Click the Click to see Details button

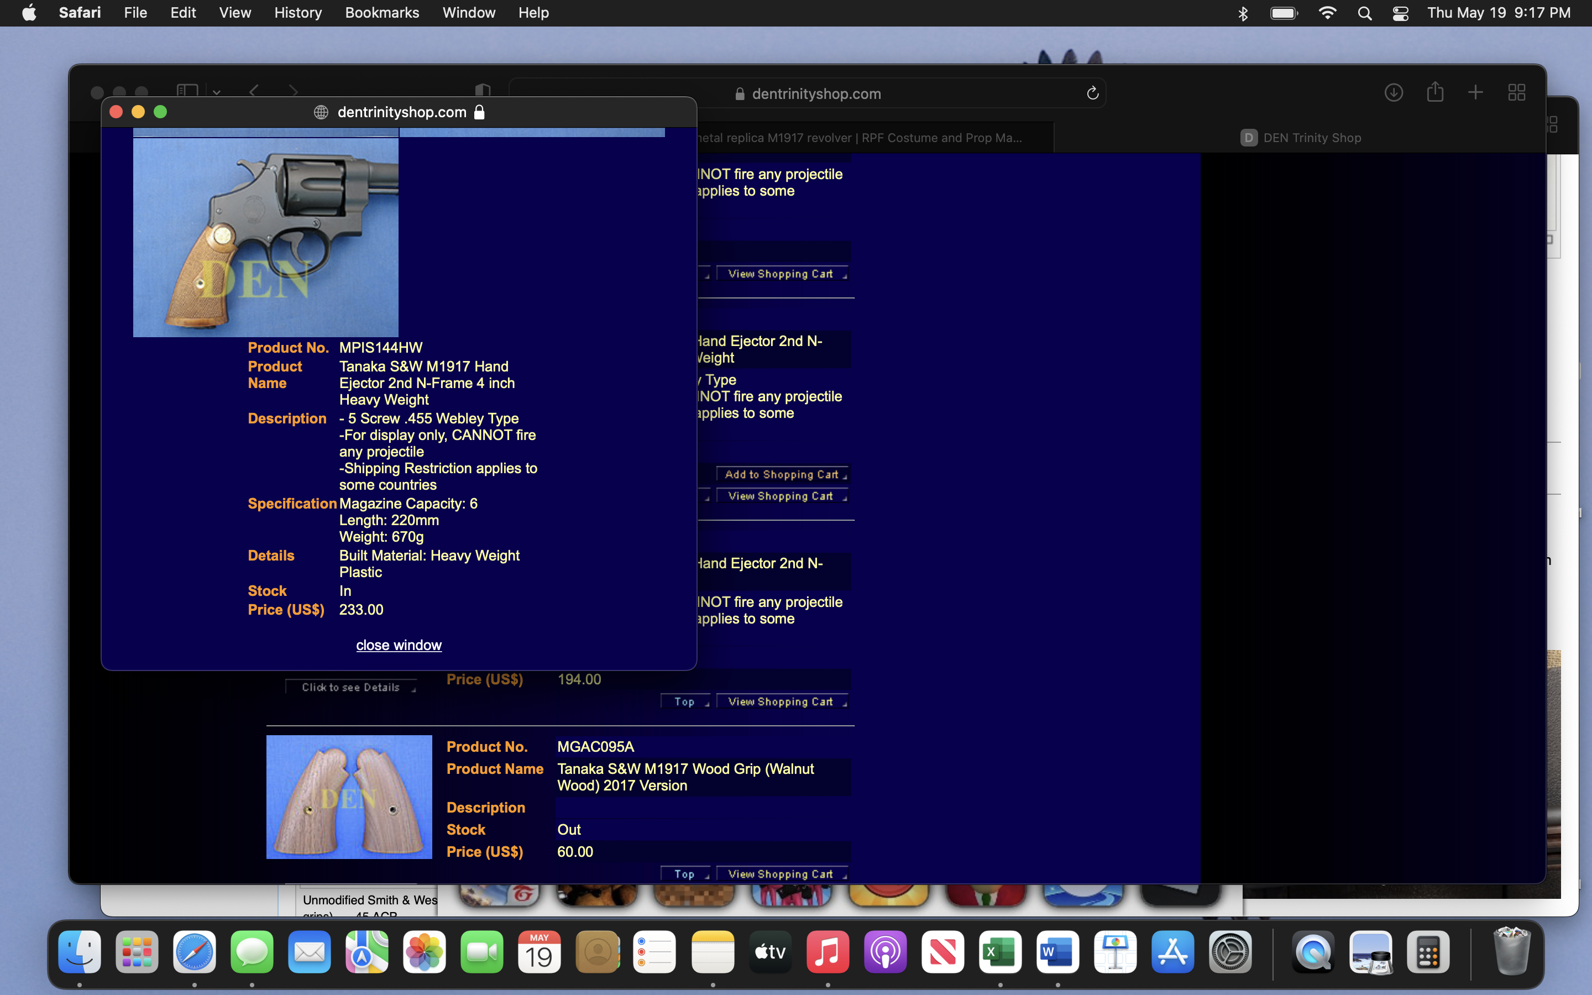click(352, 687)
